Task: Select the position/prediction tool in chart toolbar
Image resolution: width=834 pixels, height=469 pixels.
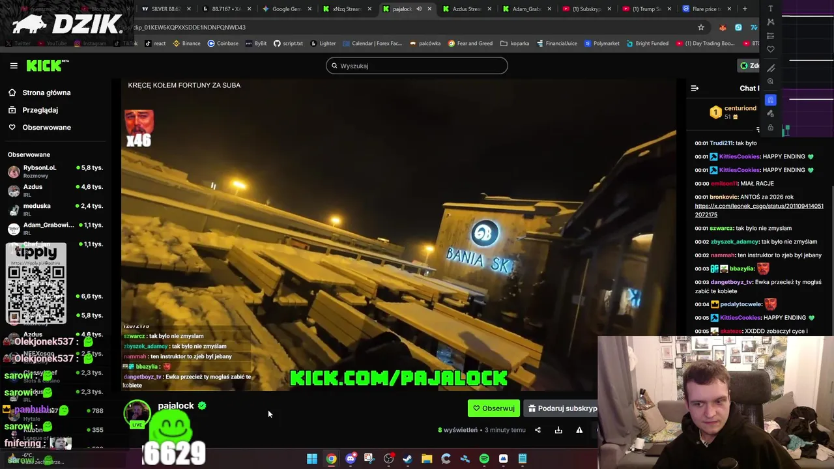Action: (x=771, y=36)
